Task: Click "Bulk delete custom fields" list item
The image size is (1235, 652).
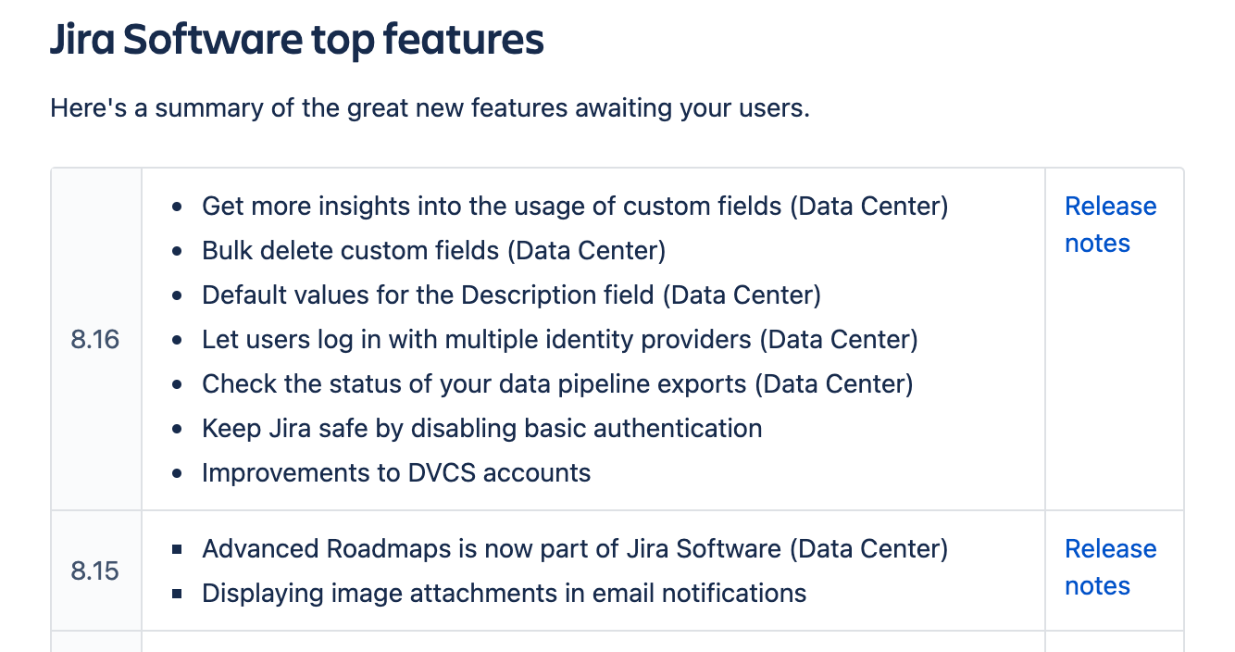Action: click(x=433, y=250)
